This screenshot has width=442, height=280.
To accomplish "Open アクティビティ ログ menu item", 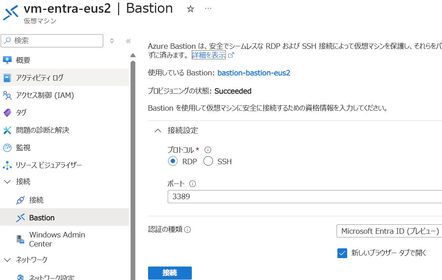I will tap(64, 78).
